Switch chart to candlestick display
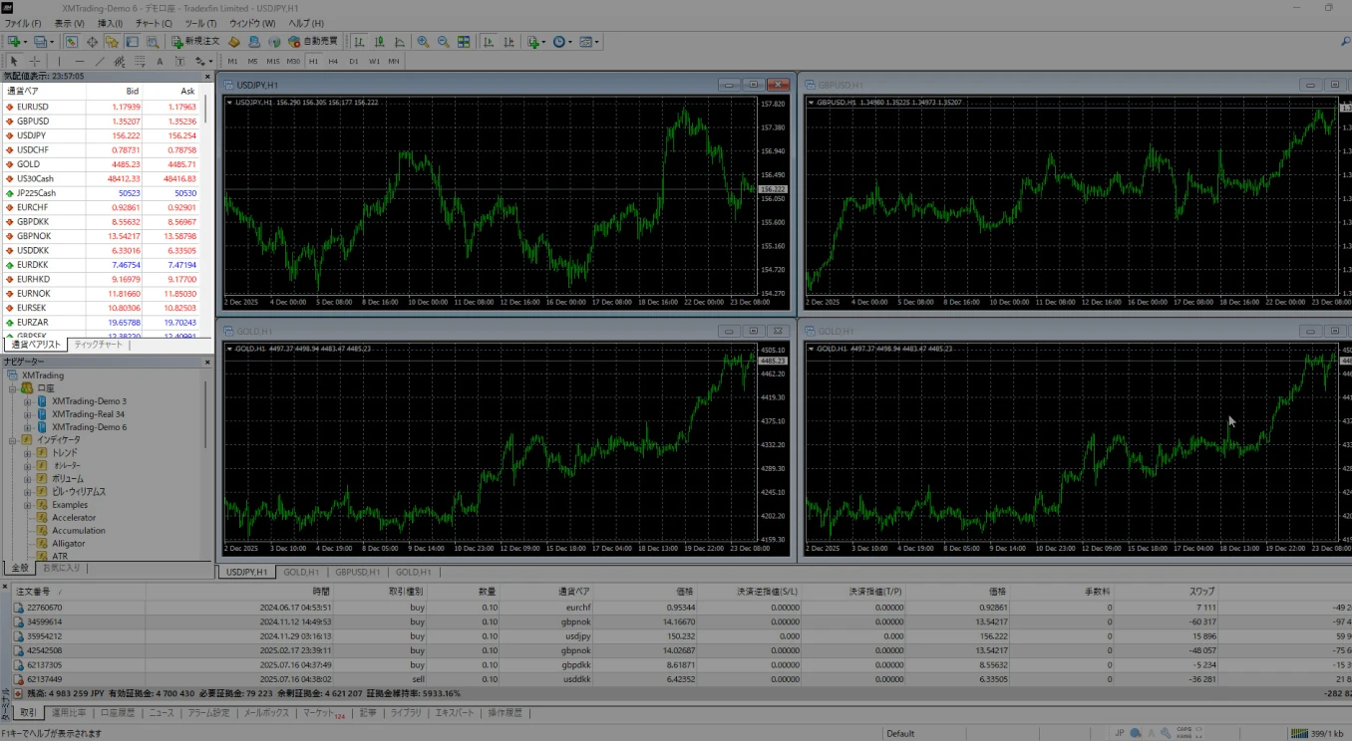 (x=380, y=41)
